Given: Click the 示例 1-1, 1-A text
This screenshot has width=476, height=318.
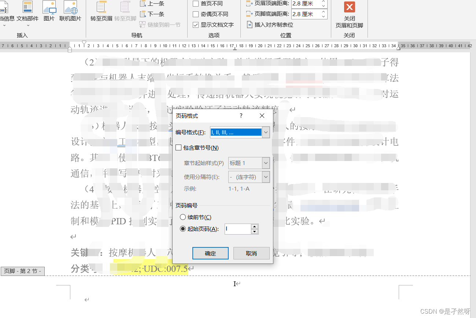Looking at the screenshot, I should [x=239, y=189].
